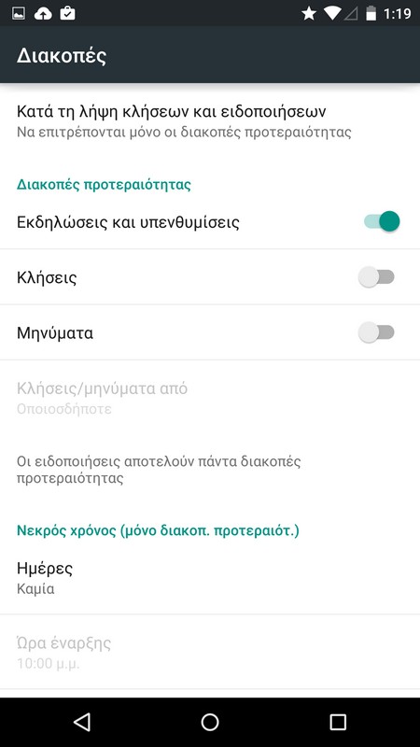Screen dimensions: 420x747
Task: Open Κατά τη λήψη κλήσεων και ειδοποιήσεων options
Action: point(210,121)
